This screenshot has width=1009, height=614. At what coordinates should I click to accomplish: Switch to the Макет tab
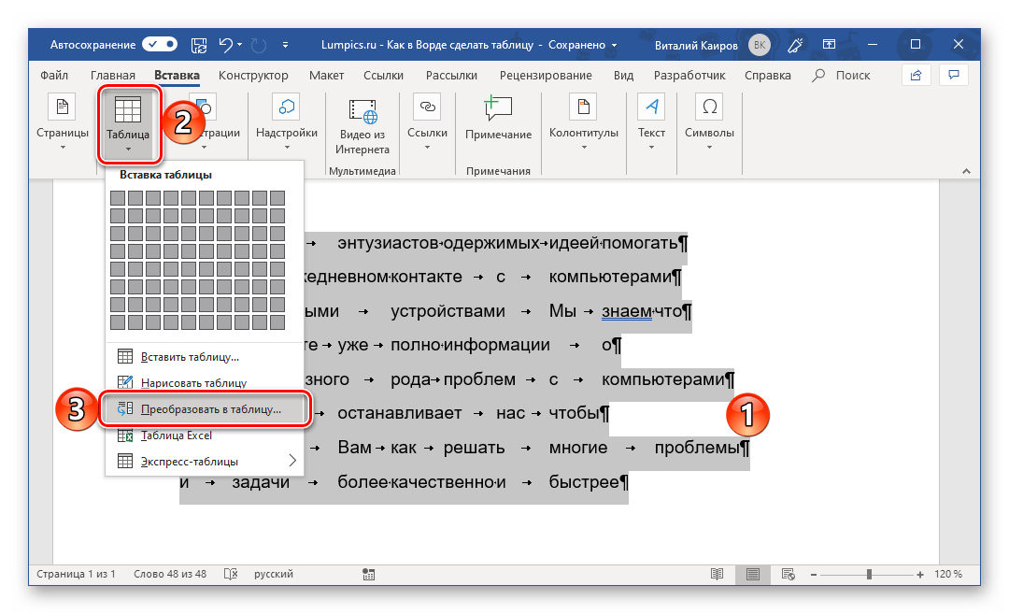click(326, 76)
